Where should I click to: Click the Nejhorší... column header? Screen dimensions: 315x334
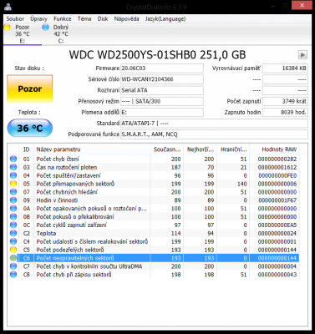point(201,149)
